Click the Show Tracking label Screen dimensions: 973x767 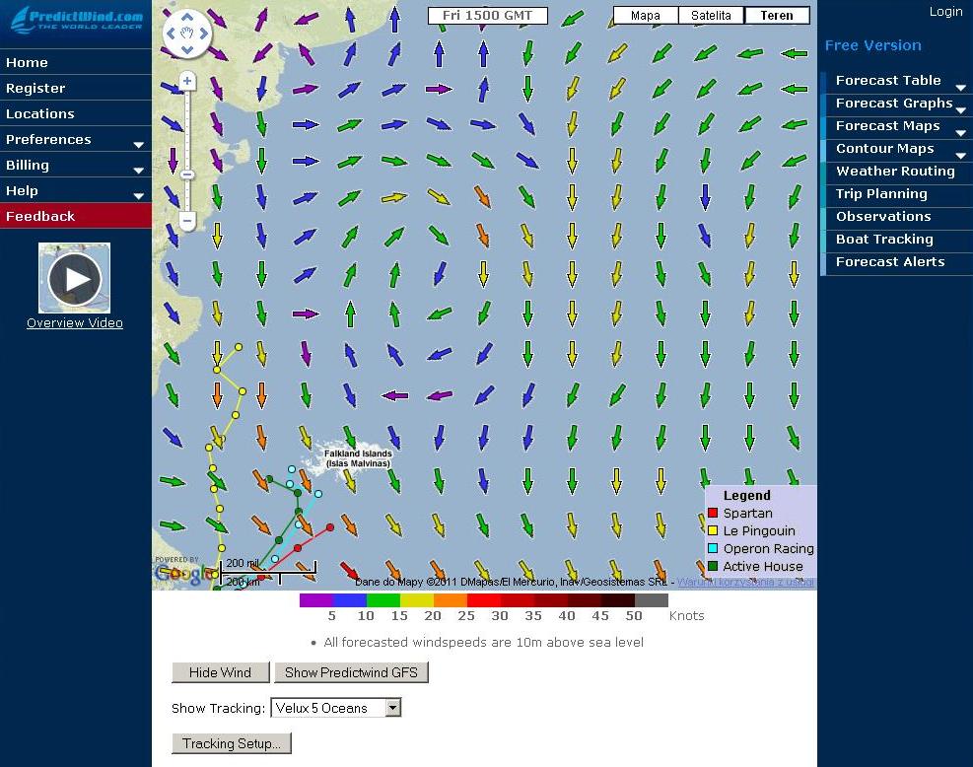(219, 708)
